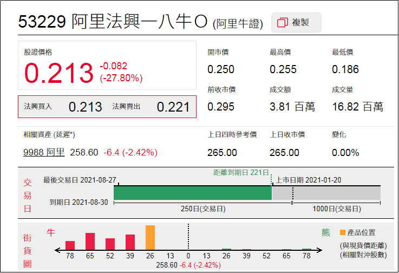Click the 相關資產 (延遲*) heading
399x273 pixels.
[49, 134]
